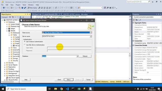The height and width of the screenshot is (91, 162).
Task: Click the Property Pages wrench in Properties panel
Action: click(x=140, y=20)
